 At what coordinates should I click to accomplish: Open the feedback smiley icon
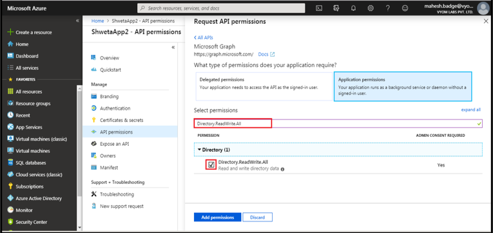(x=405, y=8)
